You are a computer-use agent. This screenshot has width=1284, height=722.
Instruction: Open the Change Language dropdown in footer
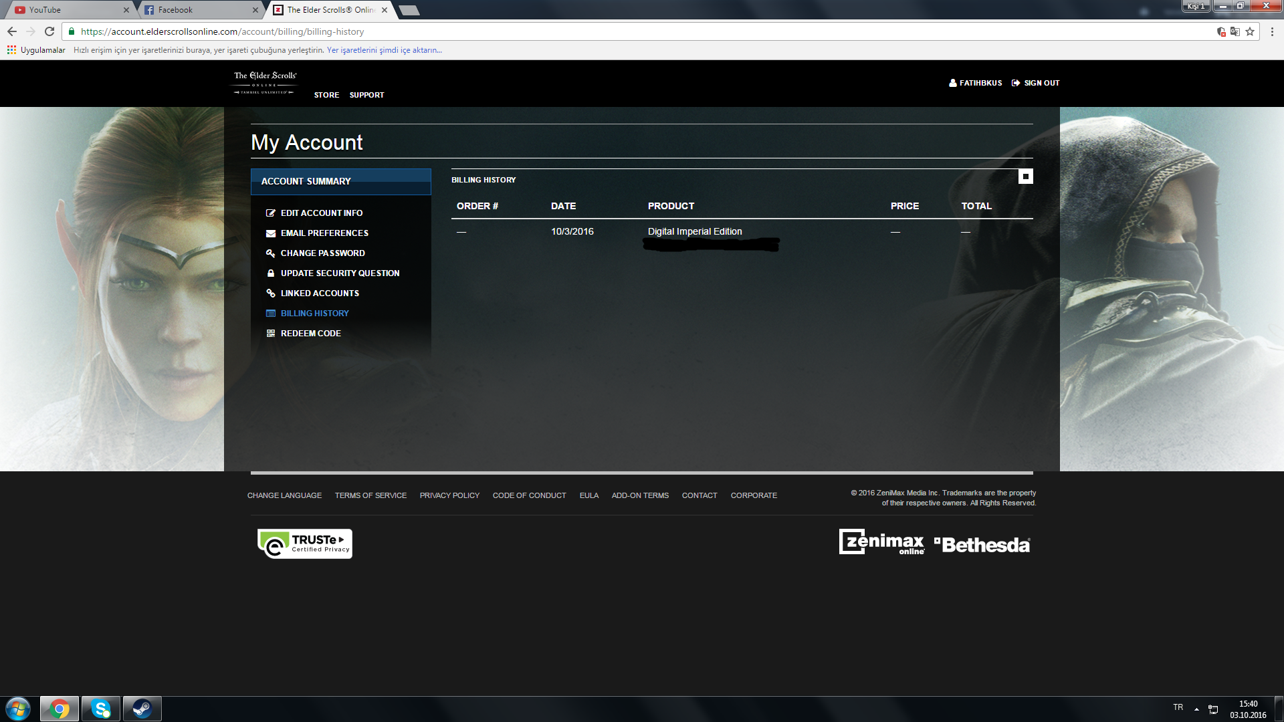coord(285,495)
